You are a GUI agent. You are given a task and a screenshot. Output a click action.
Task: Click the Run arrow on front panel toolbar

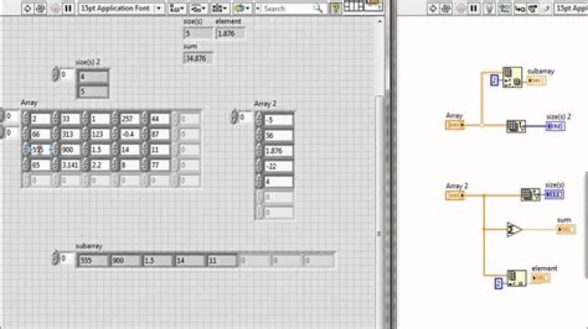tap(24, 8)
